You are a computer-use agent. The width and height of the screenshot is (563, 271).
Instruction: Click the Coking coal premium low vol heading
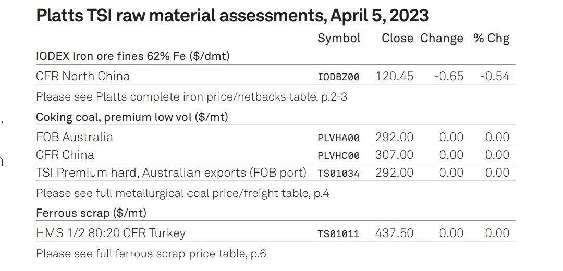(x=132, y=117)
